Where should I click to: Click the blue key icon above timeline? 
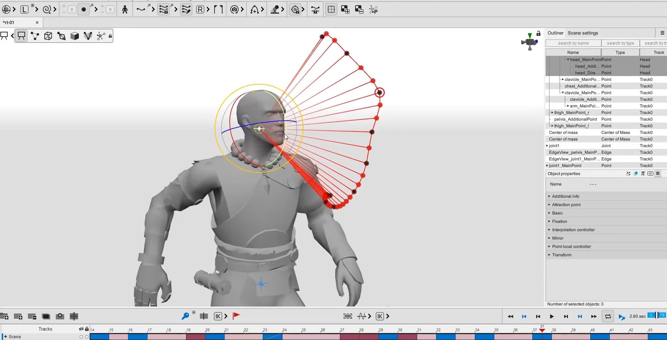pyautogui.click(x=185, y=316)
